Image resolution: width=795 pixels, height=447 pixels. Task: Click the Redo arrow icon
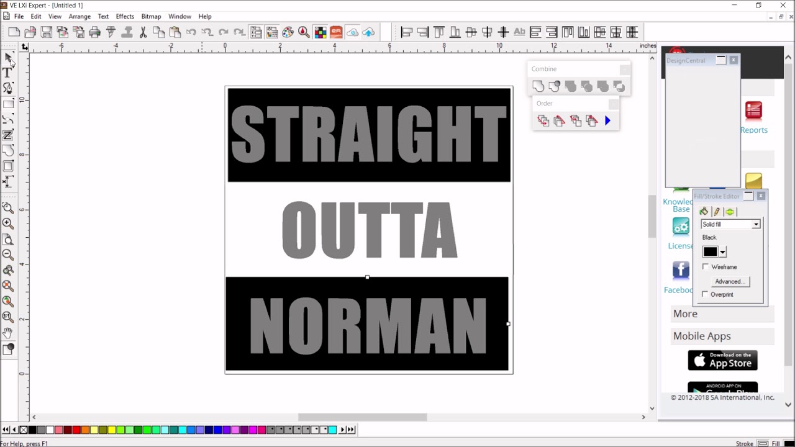224,32
